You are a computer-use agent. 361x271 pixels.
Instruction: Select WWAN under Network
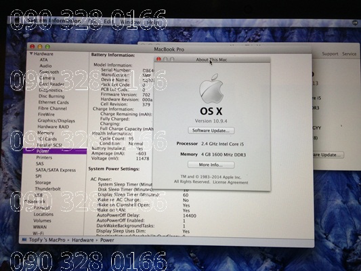[39, 227]
